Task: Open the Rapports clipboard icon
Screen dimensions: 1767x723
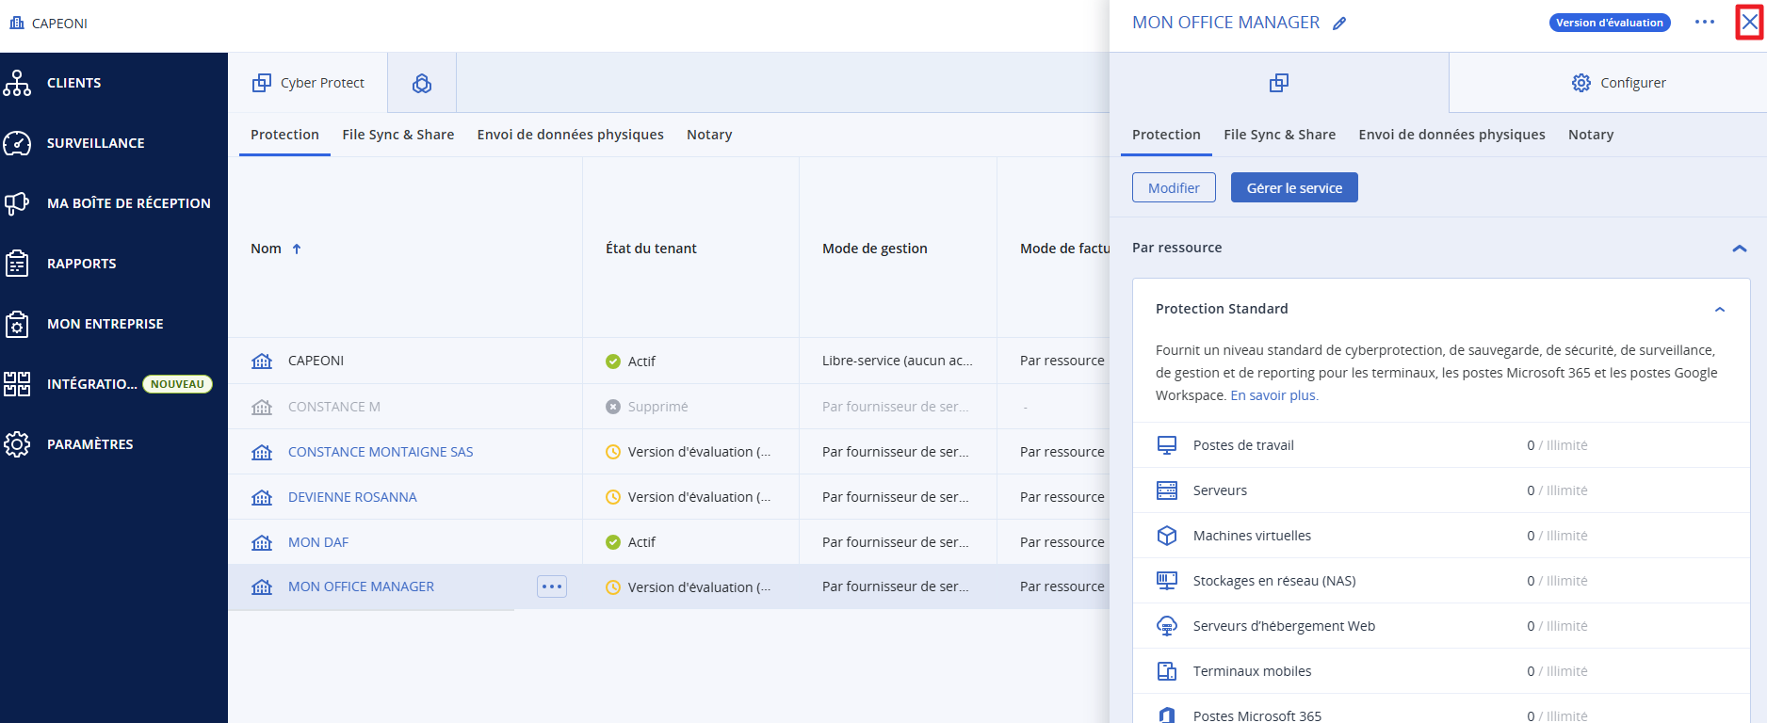Action: coord(17,264)
